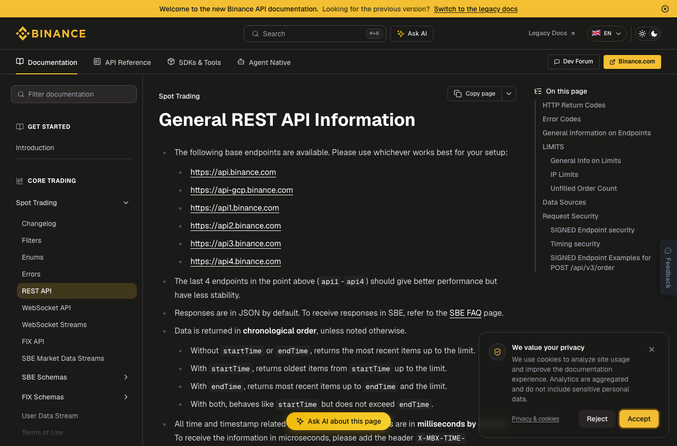Screen dimensions: 677x446
Task: Open Legacy Docs external link
Action: pos(552,33)
